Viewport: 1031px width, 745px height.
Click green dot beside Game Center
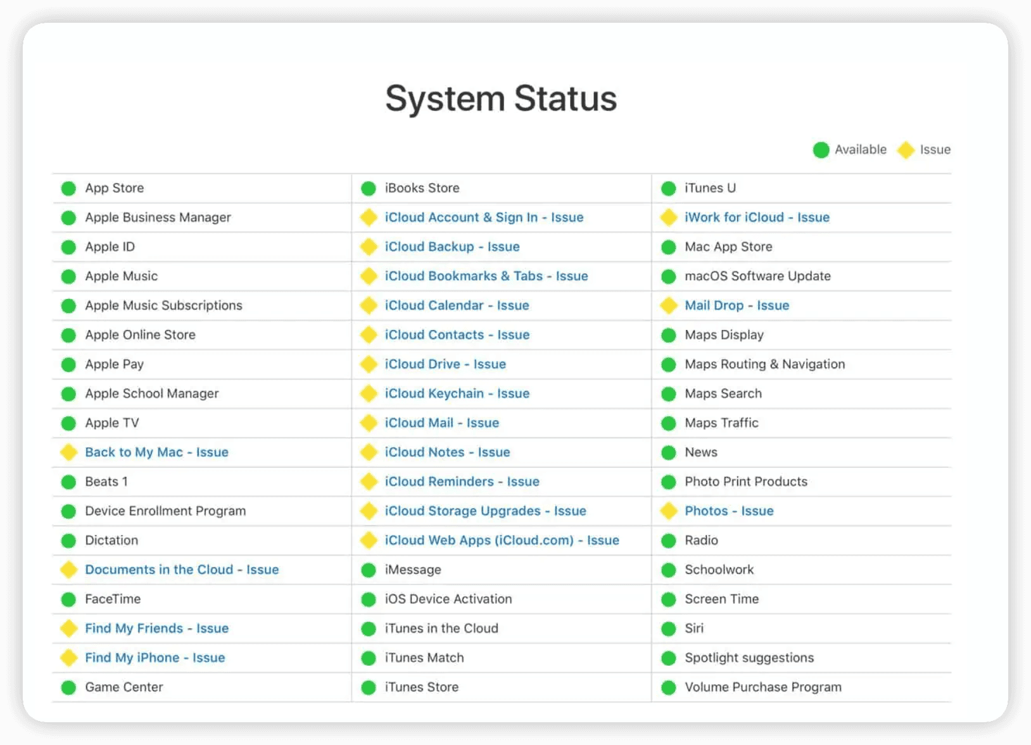68,687
